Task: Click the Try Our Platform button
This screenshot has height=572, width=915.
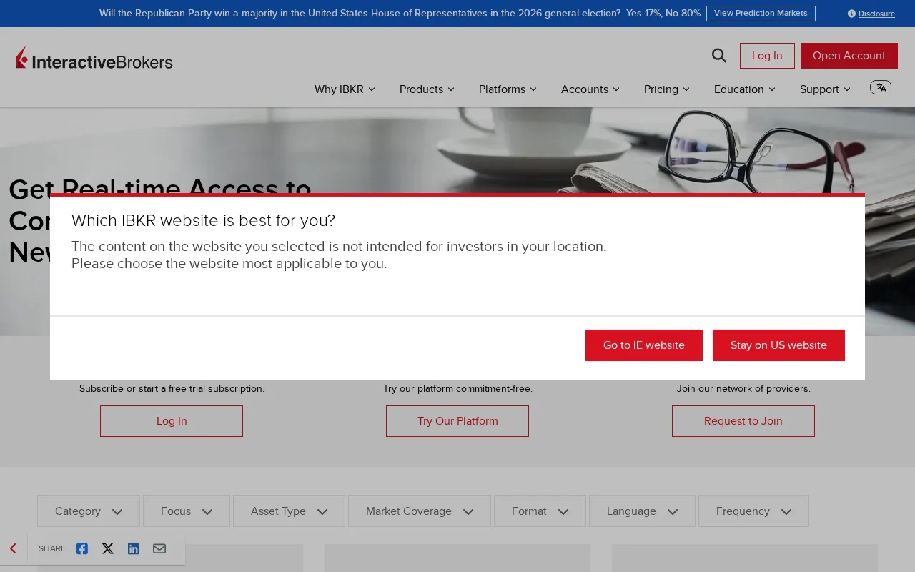Action: (x=457, y=421)
